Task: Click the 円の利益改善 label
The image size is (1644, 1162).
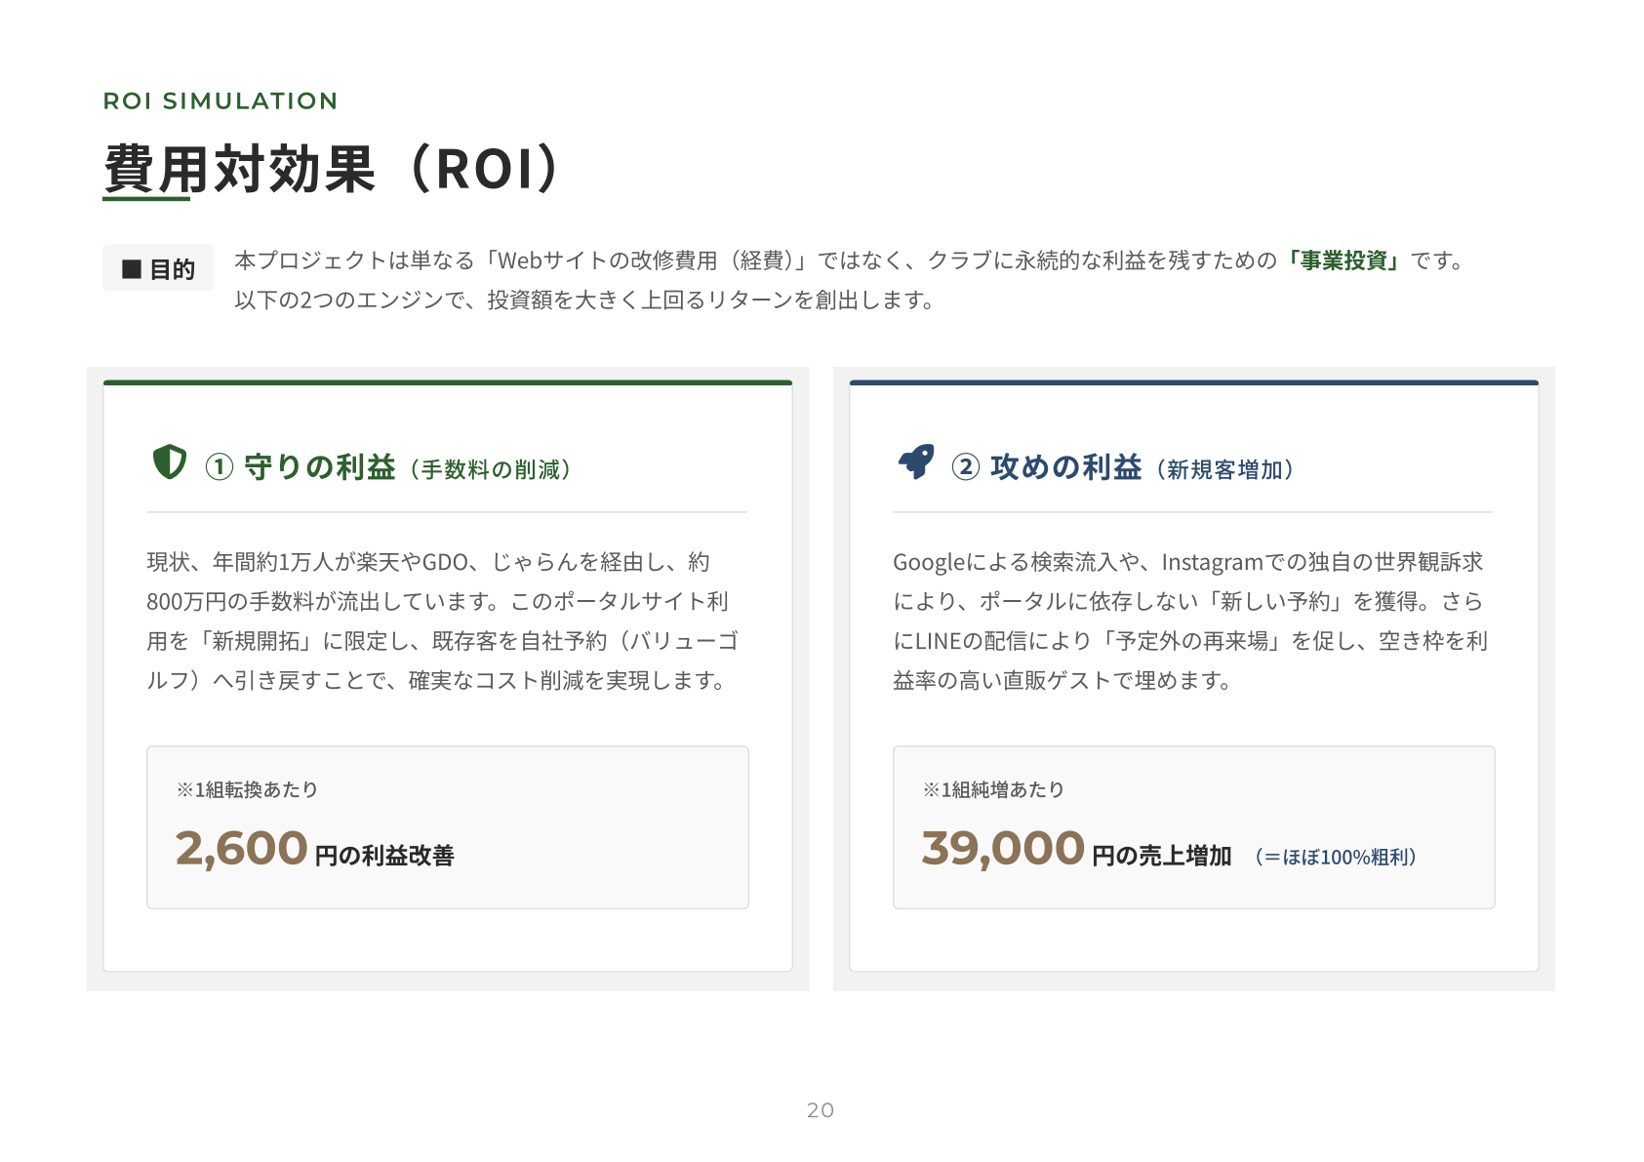Action: pyautogui.click(x=384, y=856)
